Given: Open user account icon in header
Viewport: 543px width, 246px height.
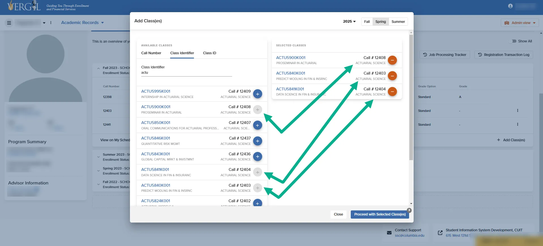Looking at the screenshot, I should (510, 6).
